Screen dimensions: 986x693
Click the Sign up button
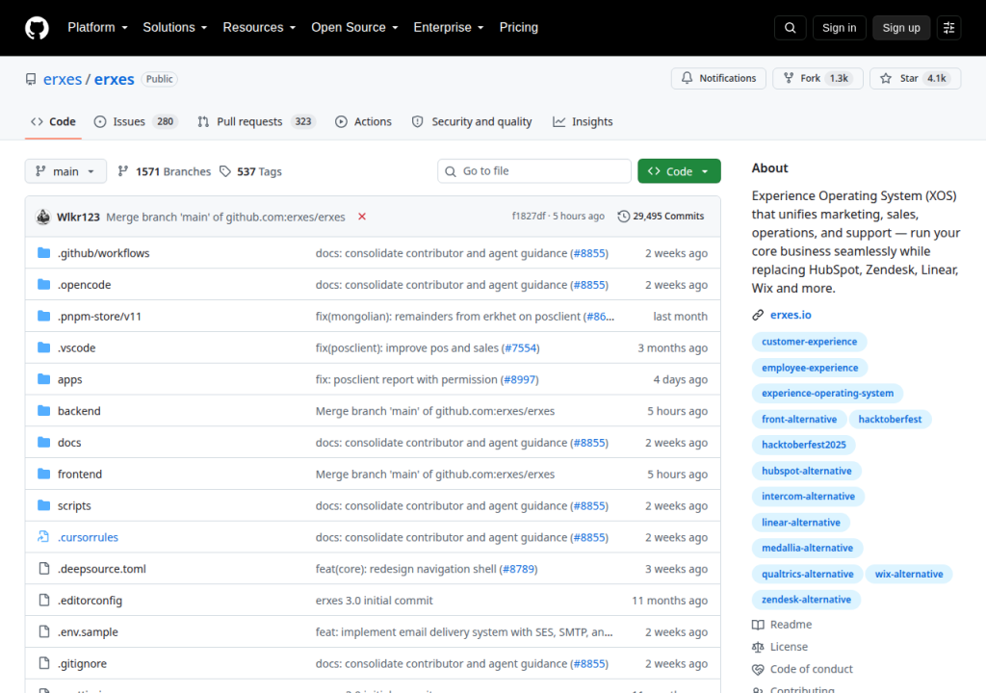pyautogui.click(x=901, y=28)
